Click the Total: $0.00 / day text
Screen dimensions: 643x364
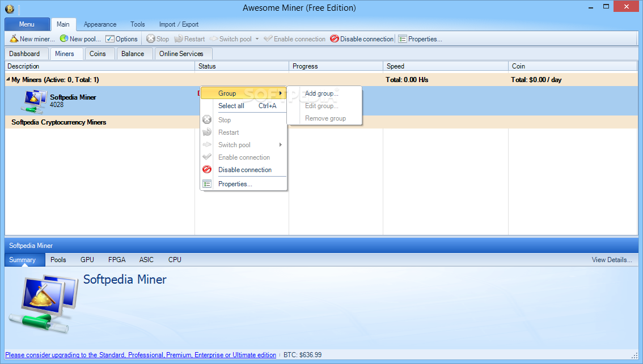click(536, 80)
